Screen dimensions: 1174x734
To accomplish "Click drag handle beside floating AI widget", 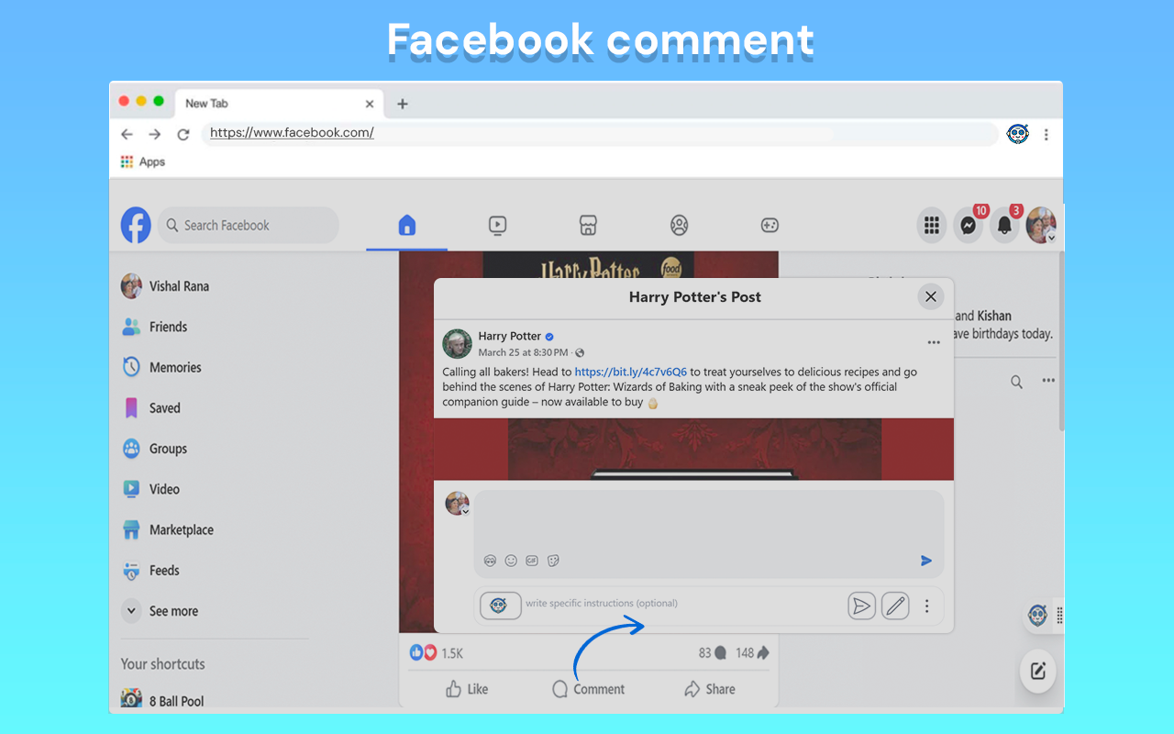I will [x=1059, y=616].
